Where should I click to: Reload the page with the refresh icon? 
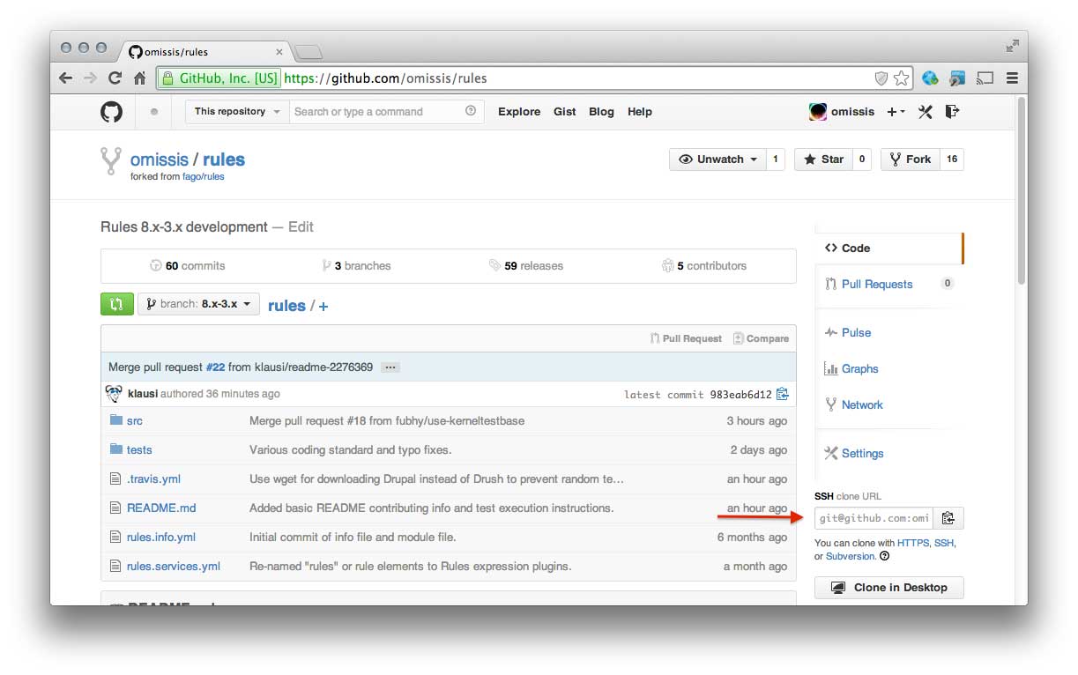[x=115, y=78]
